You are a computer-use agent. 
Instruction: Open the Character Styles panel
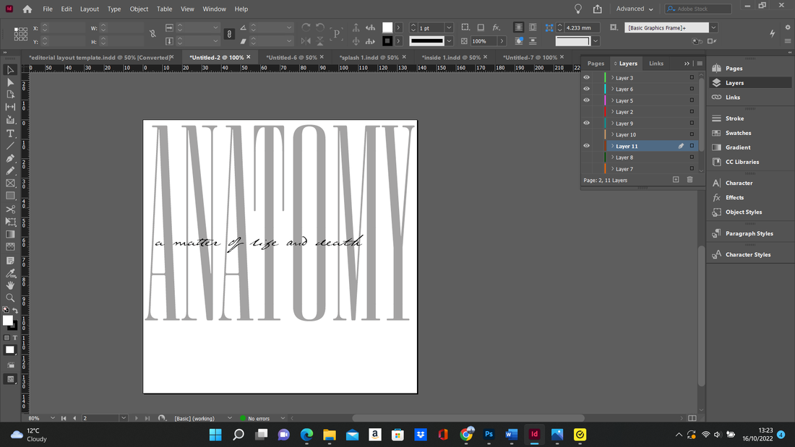(x=749, y=254)
